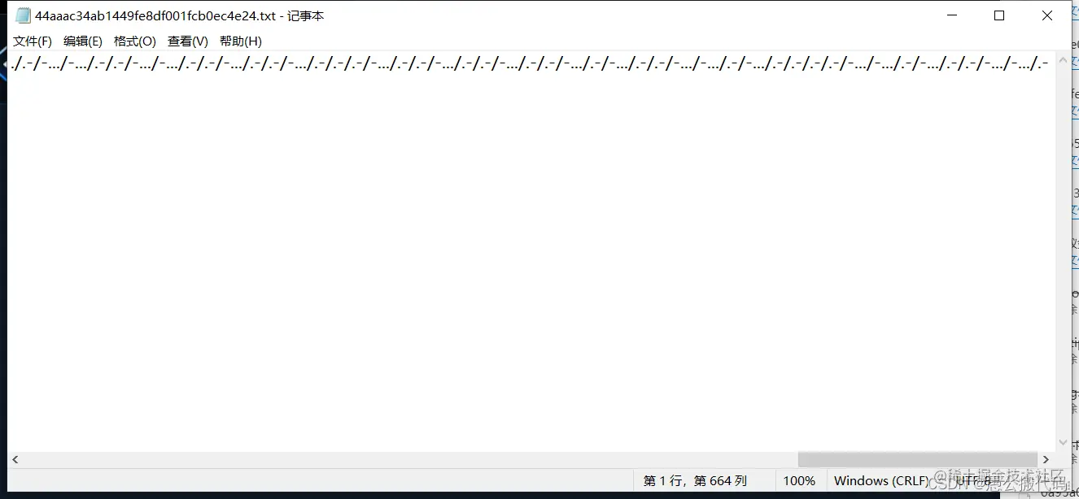Click the 第 1 行，第 664 列 status field
Image resolution: width=1079 pixels, height=499 pixels.
coord(695,480)
